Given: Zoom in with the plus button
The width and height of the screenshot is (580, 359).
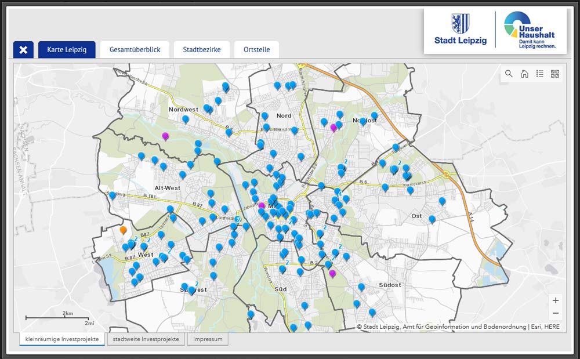Looking at the screenshot, I should pos(556,300).
